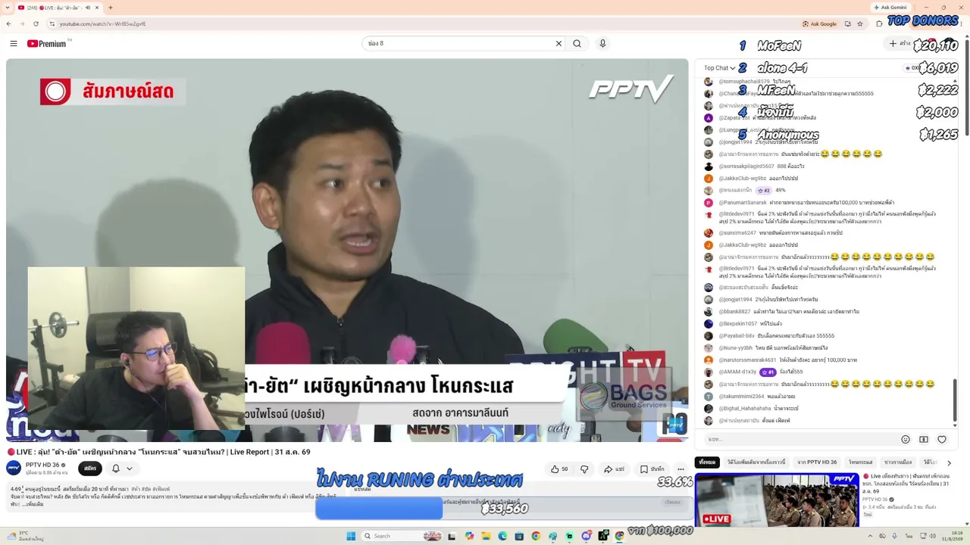The image size is (970, 545).
Task: Open File Explorer from the taskbar
Action: tap(486, 536)
